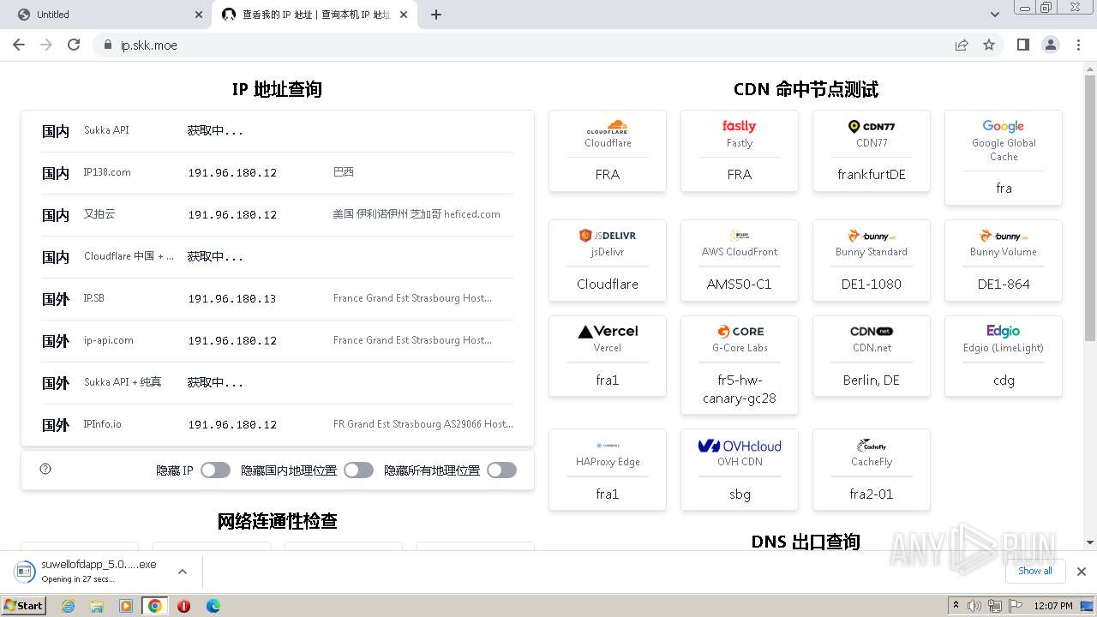Click IP138.com address 191.96.180.12
This screenshot has height=617, width=1097.
[x=232, y=173]
